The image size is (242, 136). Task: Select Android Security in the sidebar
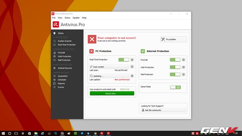click(x=65, y=68)
